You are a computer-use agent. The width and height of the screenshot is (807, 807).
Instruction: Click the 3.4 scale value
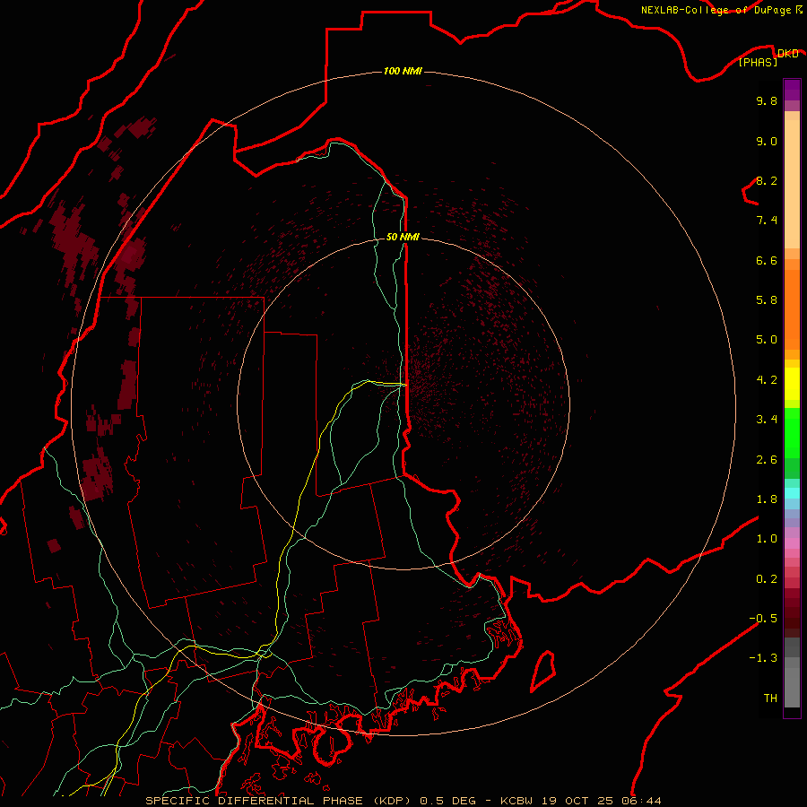point(767,420)
